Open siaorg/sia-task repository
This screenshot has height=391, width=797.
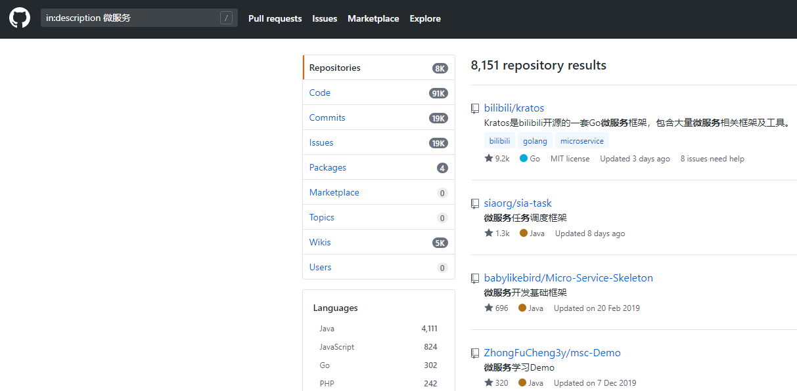(518, 203)
